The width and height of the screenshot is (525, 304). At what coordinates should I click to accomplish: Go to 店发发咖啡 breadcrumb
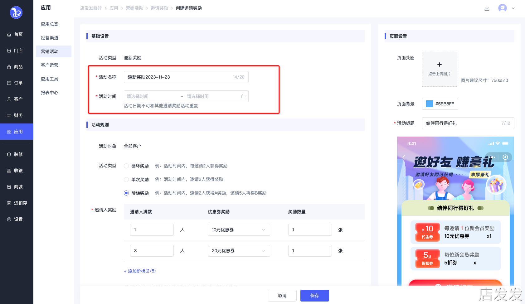[91, 8]
